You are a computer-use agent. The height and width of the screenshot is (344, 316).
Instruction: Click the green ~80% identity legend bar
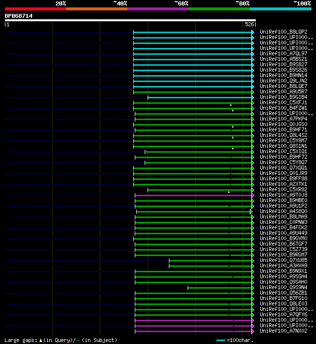click(x=219, y=9)
